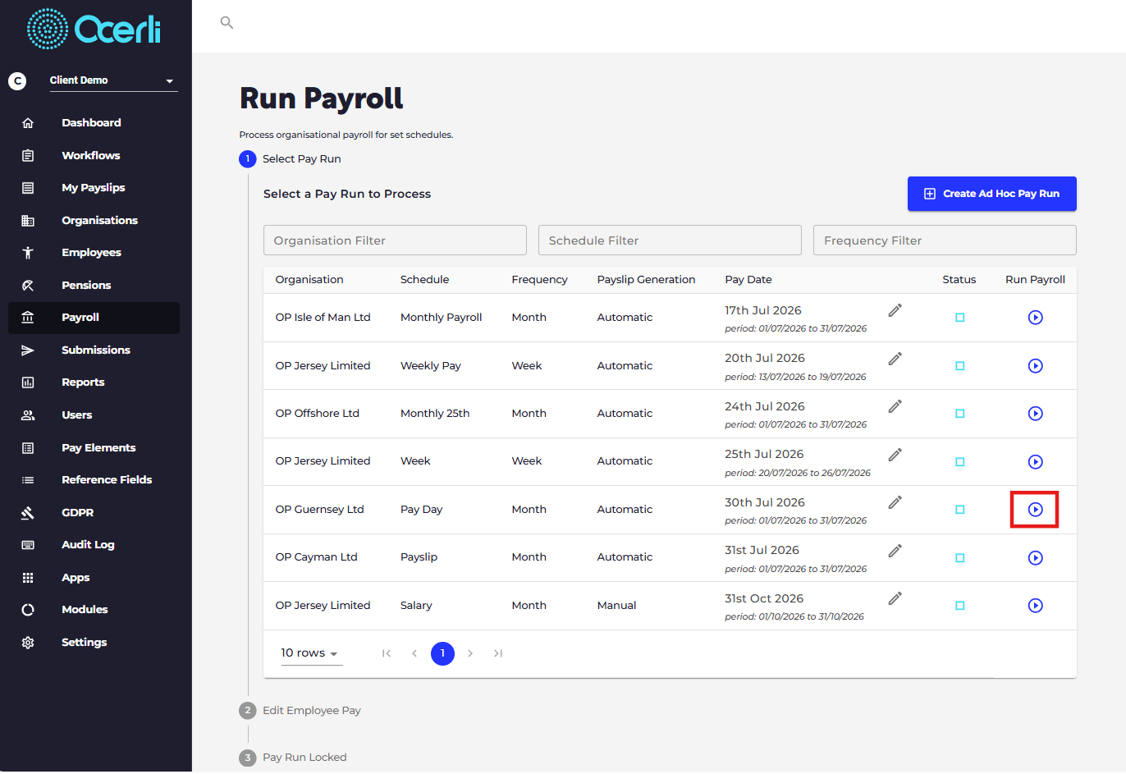The height and width of the screenshot is (774, 1126).
Task: Click the Payroll bank icon
Action: click(28, 318)
